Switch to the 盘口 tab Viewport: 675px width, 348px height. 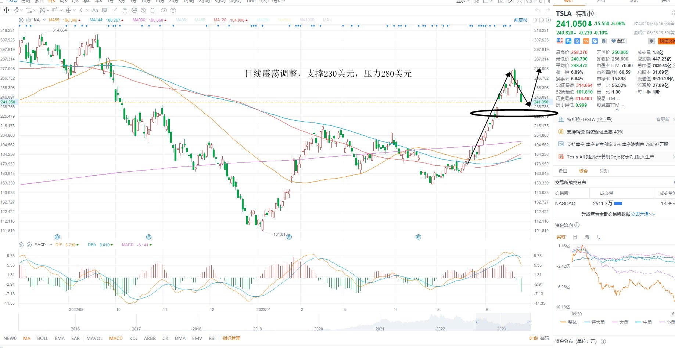[563, 171]
